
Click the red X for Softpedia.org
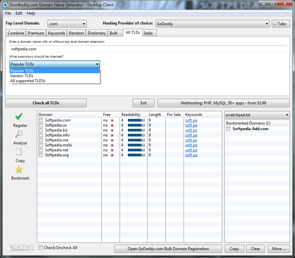[x=112, y=155]
